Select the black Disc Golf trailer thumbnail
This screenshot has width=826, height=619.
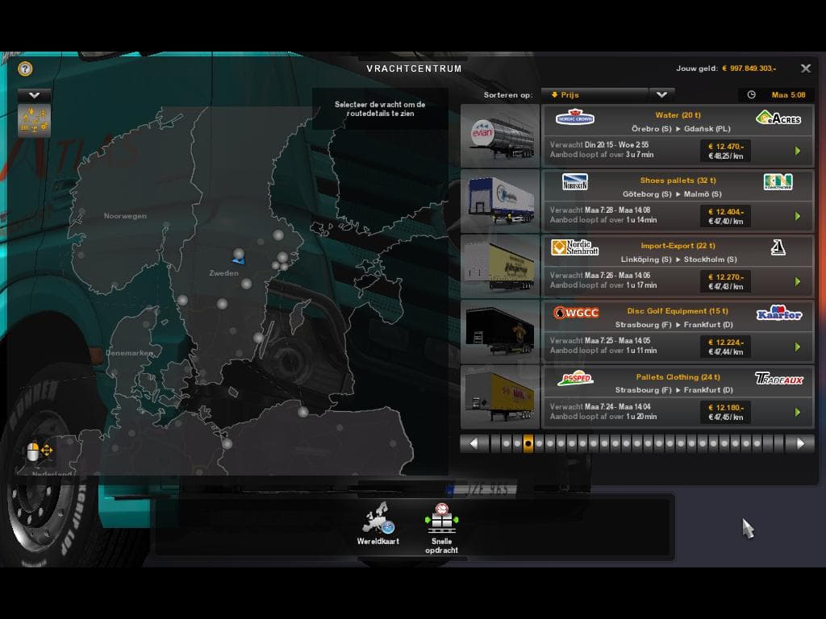[500, 331]
